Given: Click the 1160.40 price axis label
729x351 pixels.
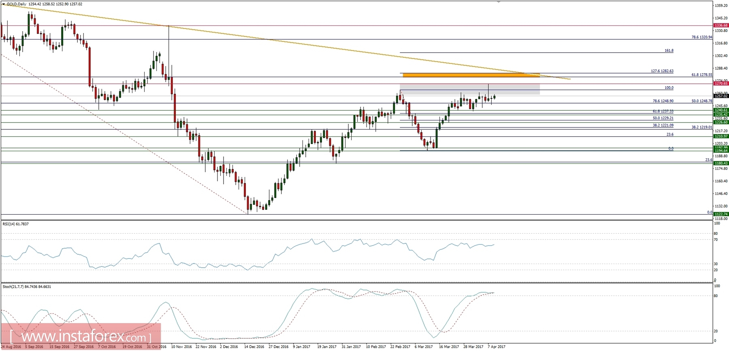Looking at the screenshot, I should [x=722, y=181].
